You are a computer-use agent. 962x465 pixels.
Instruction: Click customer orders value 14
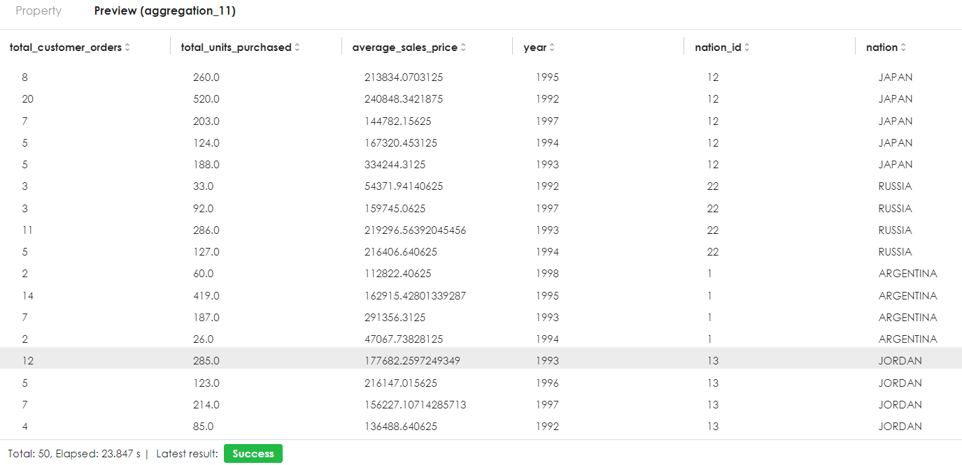click(x=27, y=296)
